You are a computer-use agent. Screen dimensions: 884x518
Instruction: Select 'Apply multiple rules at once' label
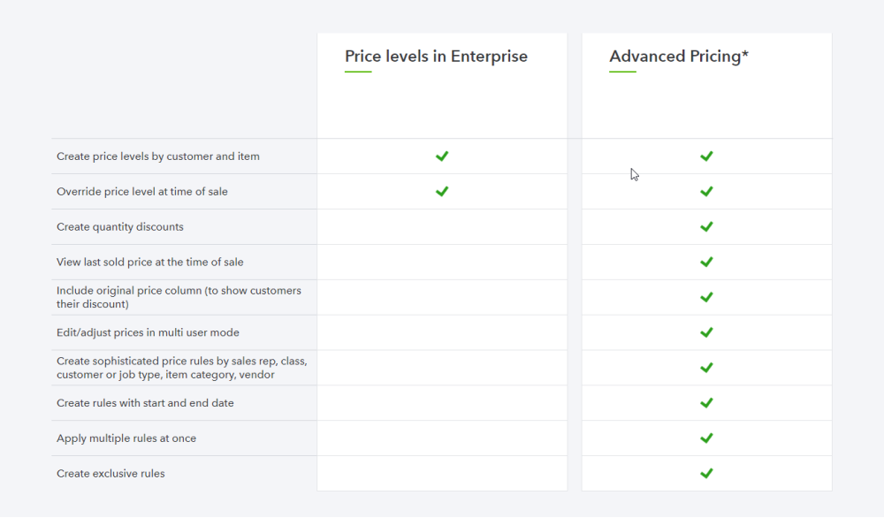(126, 438)
